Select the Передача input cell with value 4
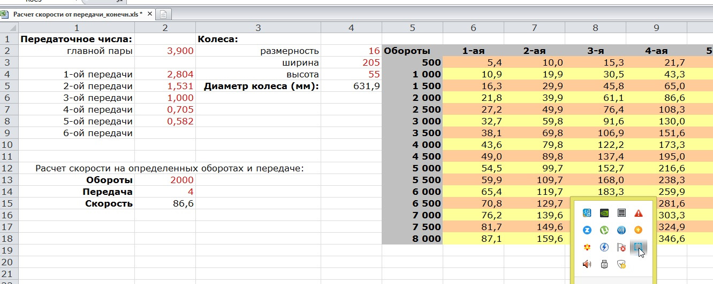Screen dimensions: 713x284 [x=165, y=192]
